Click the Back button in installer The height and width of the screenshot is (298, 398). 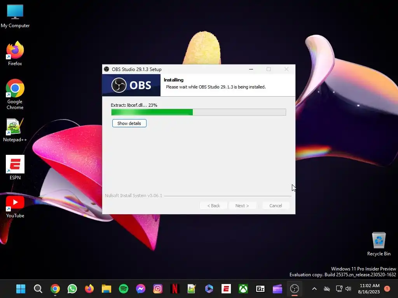[x=213, y=206]
